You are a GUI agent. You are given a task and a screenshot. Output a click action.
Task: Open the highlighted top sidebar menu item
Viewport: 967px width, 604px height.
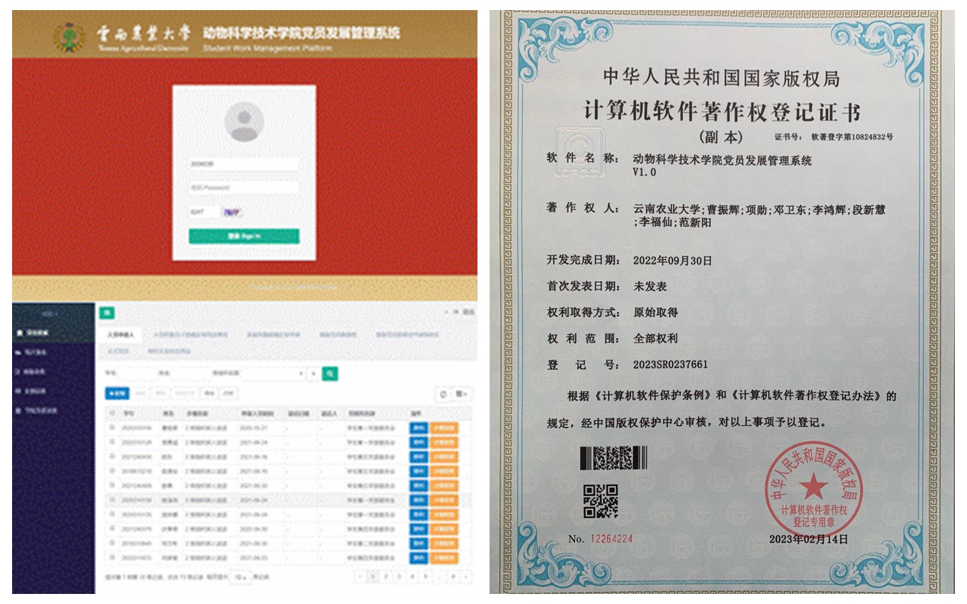[53, 333]
